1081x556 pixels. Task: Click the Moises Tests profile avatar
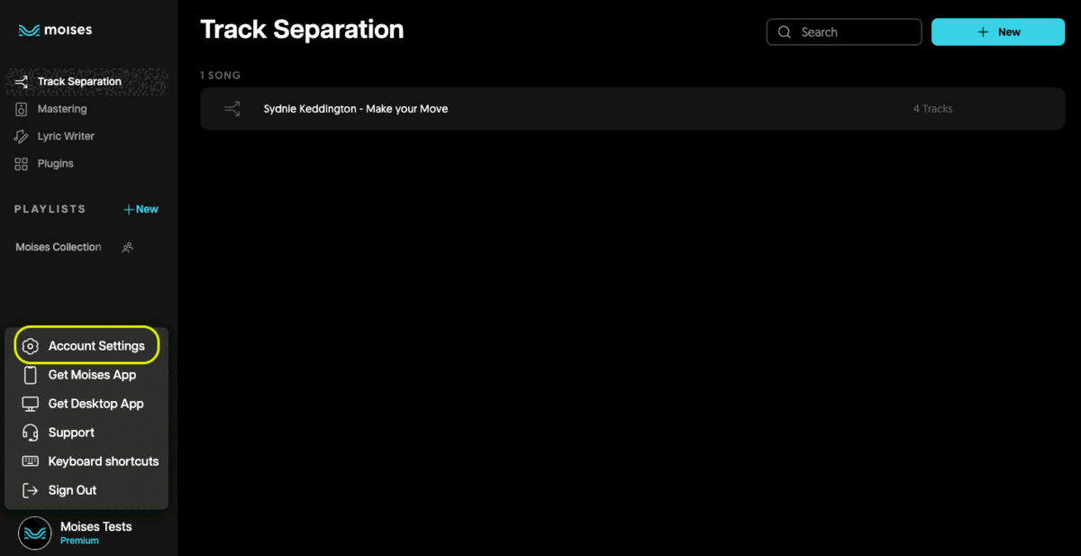[x=35, y=533]
